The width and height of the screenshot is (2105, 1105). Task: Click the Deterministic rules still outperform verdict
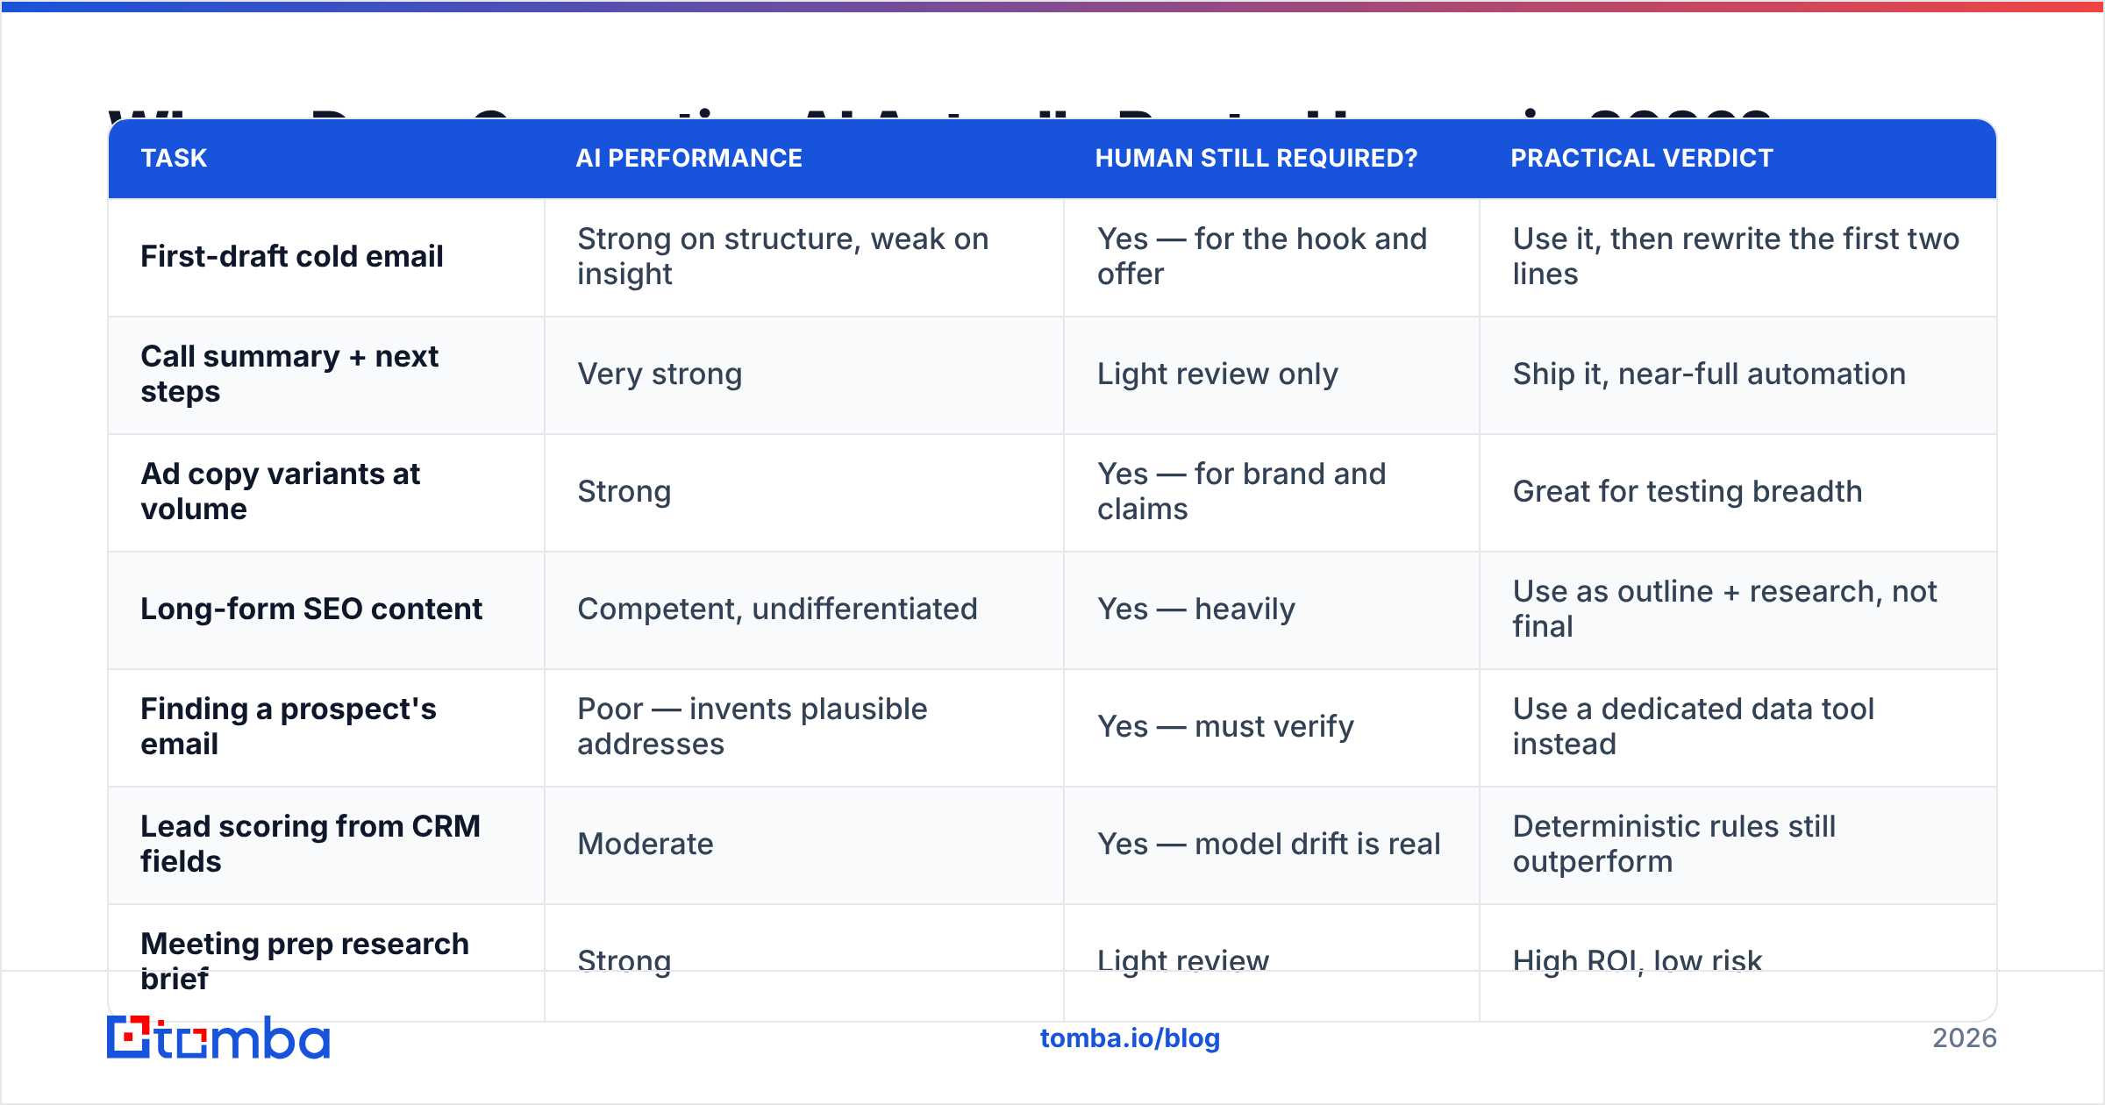(x=1738, y=845)
